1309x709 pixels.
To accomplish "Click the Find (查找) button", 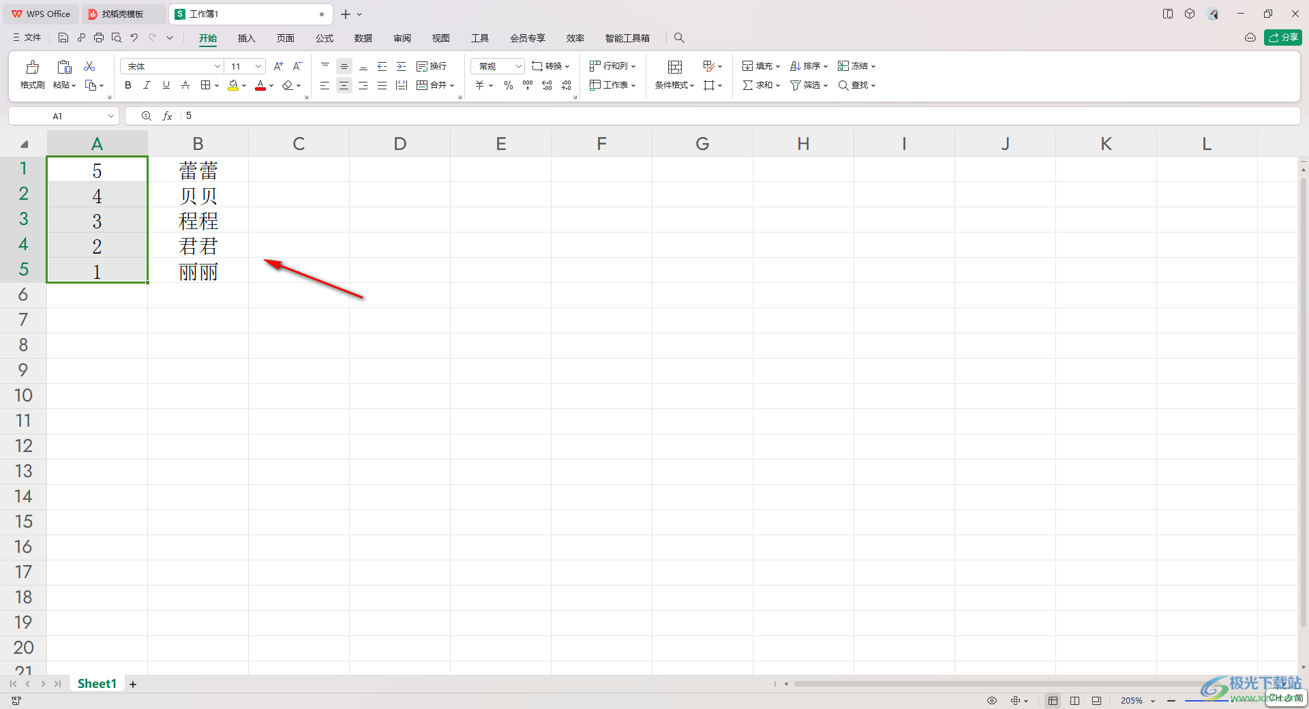I will (x=857, y=85).
